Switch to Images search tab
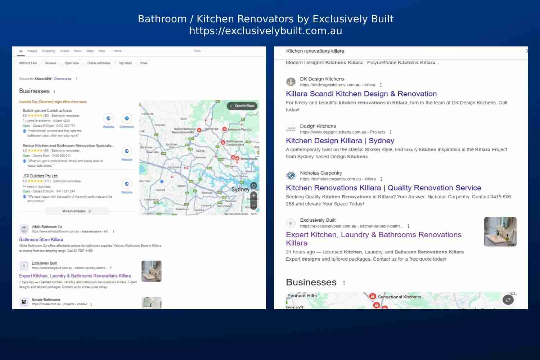 [x=32, y=51]
